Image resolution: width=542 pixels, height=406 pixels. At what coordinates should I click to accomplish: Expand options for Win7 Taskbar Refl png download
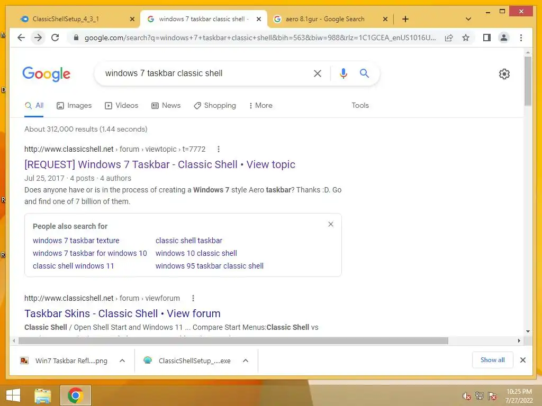[x=122, y=361]
